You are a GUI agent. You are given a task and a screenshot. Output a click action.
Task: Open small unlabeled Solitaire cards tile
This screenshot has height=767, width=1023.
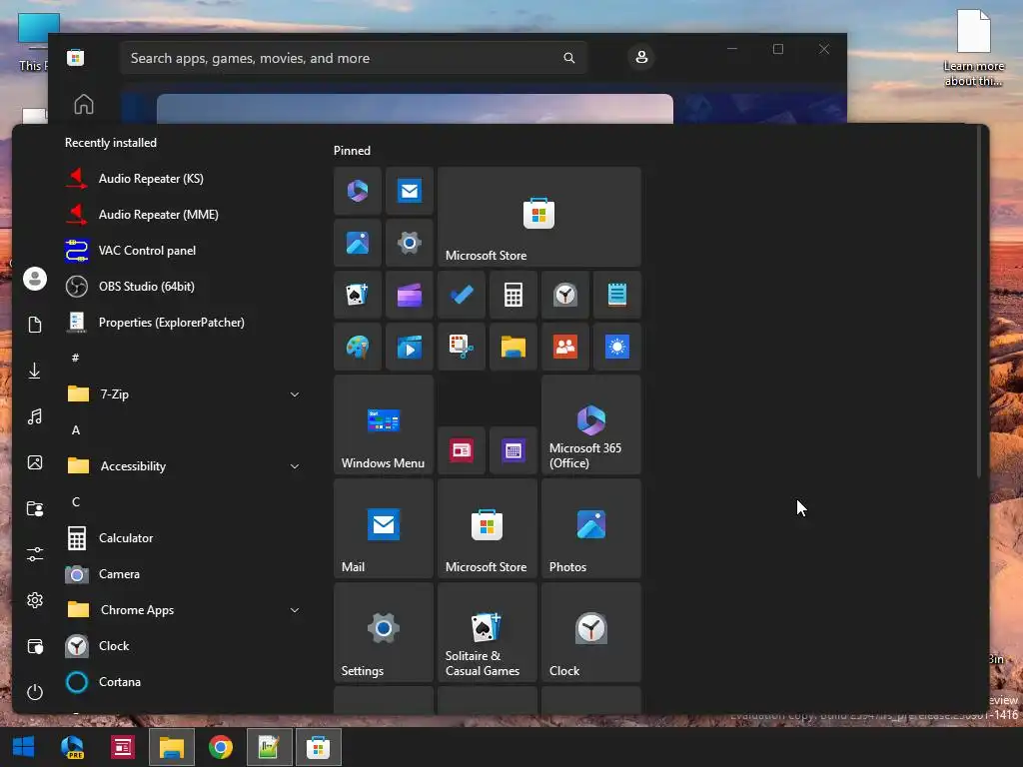(x=358, y=295)
